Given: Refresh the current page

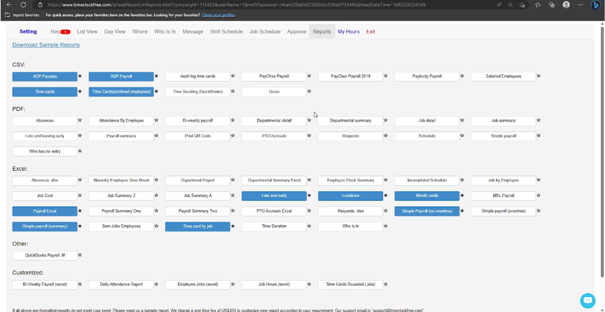Looking at the screenshot, I should click(23, 4).
